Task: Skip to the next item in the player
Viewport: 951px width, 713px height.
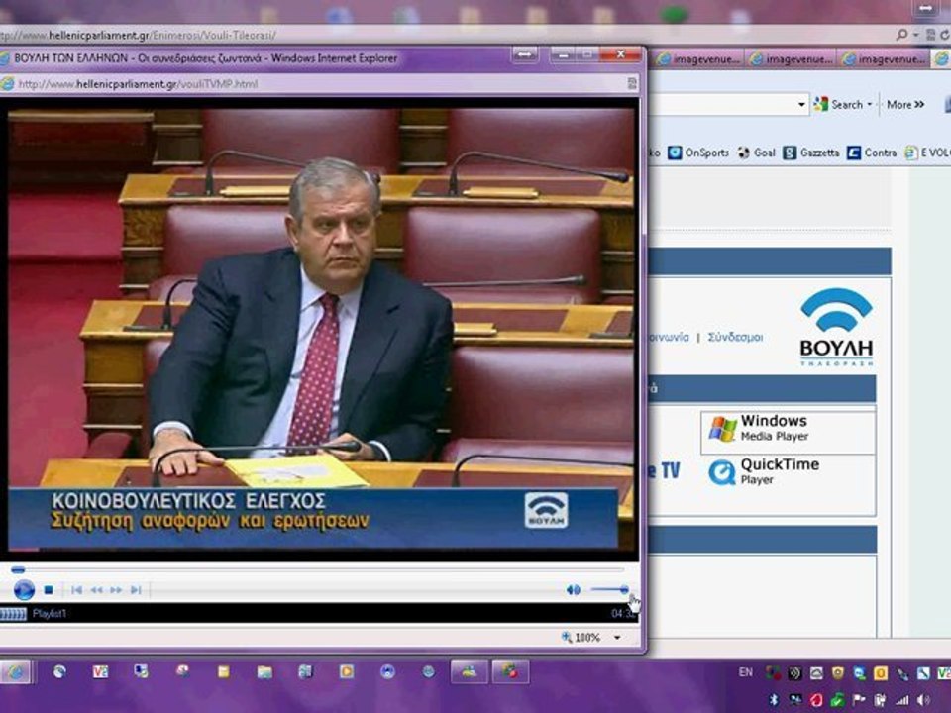Action: [136, 590]
